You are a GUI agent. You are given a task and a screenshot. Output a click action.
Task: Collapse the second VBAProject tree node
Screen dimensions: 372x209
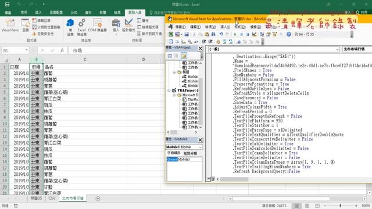169,91
